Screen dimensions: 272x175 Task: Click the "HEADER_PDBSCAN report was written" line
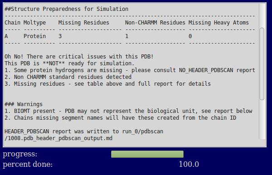click(84, 131)
